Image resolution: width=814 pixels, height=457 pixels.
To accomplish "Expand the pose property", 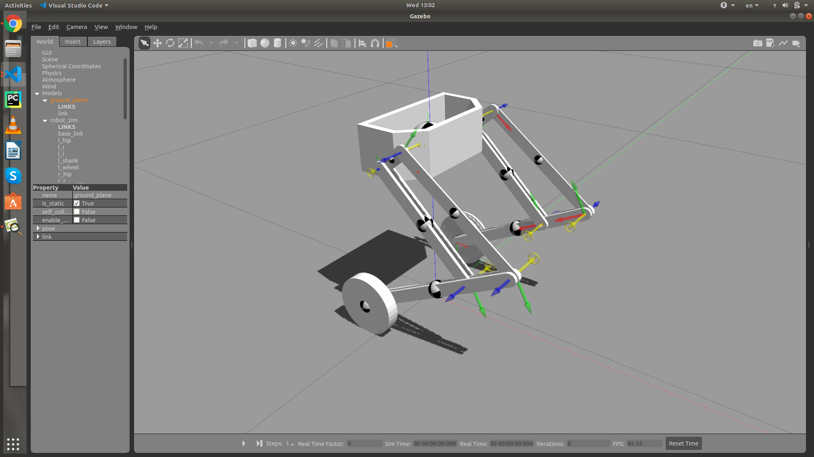I will [x=38, y=228].
